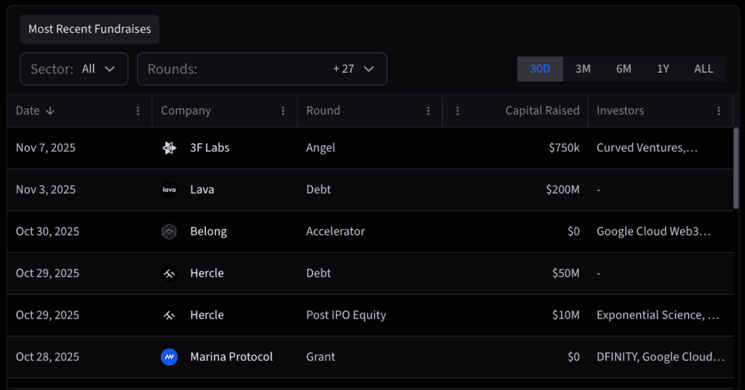745x390 pixels.
Task: Open the Round column three-dot menu
Action: [x=429, y=111]
